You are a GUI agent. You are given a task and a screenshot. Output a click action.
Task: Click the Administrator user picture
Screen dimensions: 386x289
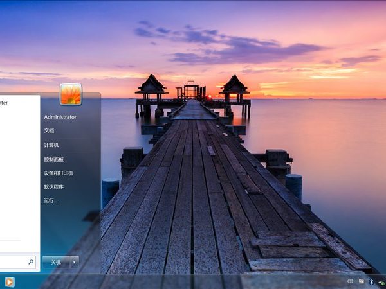point(71,94)
